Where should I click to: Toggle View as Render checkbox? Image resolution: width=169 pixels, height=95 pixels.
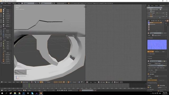click(x=148, y=72)
